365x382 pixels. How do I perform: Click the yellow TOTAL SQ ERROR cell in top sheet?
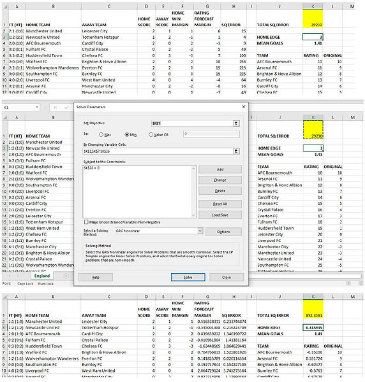tap(313, 18)
